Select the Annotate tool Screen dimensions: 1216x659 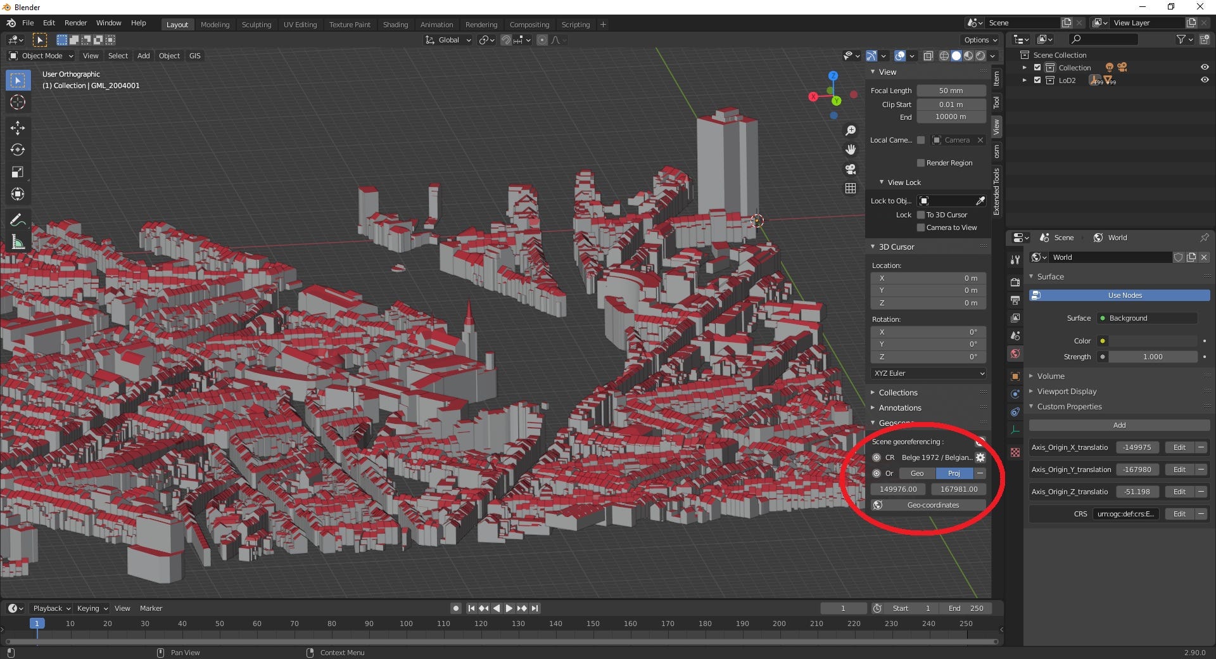point(18,219)
